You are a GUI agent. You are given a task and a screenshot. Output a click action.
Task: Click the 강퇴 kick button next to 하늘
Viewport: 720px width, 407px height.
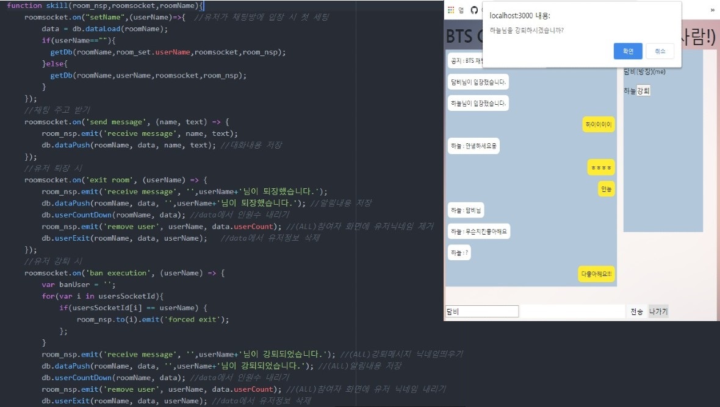pyautogui.click(x=644, y=91)
